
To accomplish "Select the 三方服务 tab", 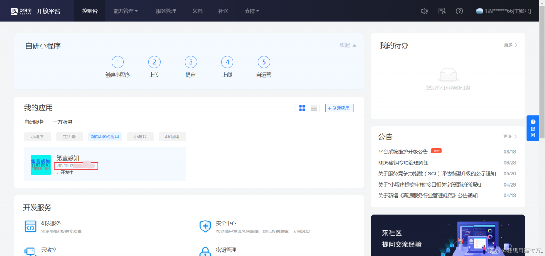I will click(x=63, y=122).
